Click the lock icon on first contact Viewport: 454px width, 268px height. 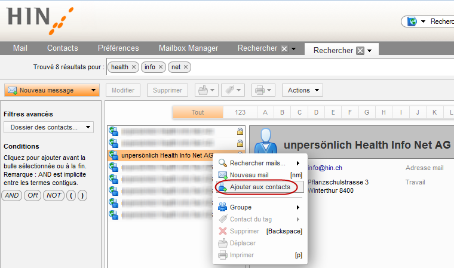point(240,132)
